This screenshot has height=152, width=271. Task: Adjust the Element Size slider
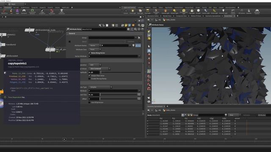119,95
